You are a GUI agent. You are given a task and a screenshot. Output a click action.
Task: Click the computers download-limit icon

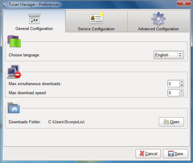coord(14,72)
